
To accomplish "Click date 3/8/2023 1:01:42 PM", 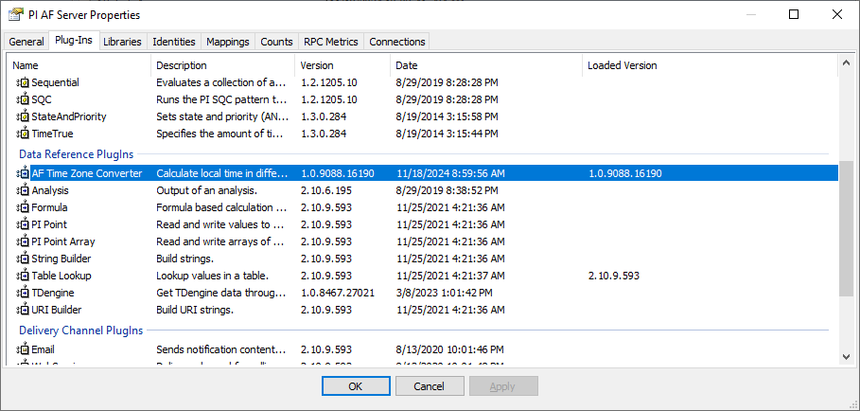I will point(445,293).
